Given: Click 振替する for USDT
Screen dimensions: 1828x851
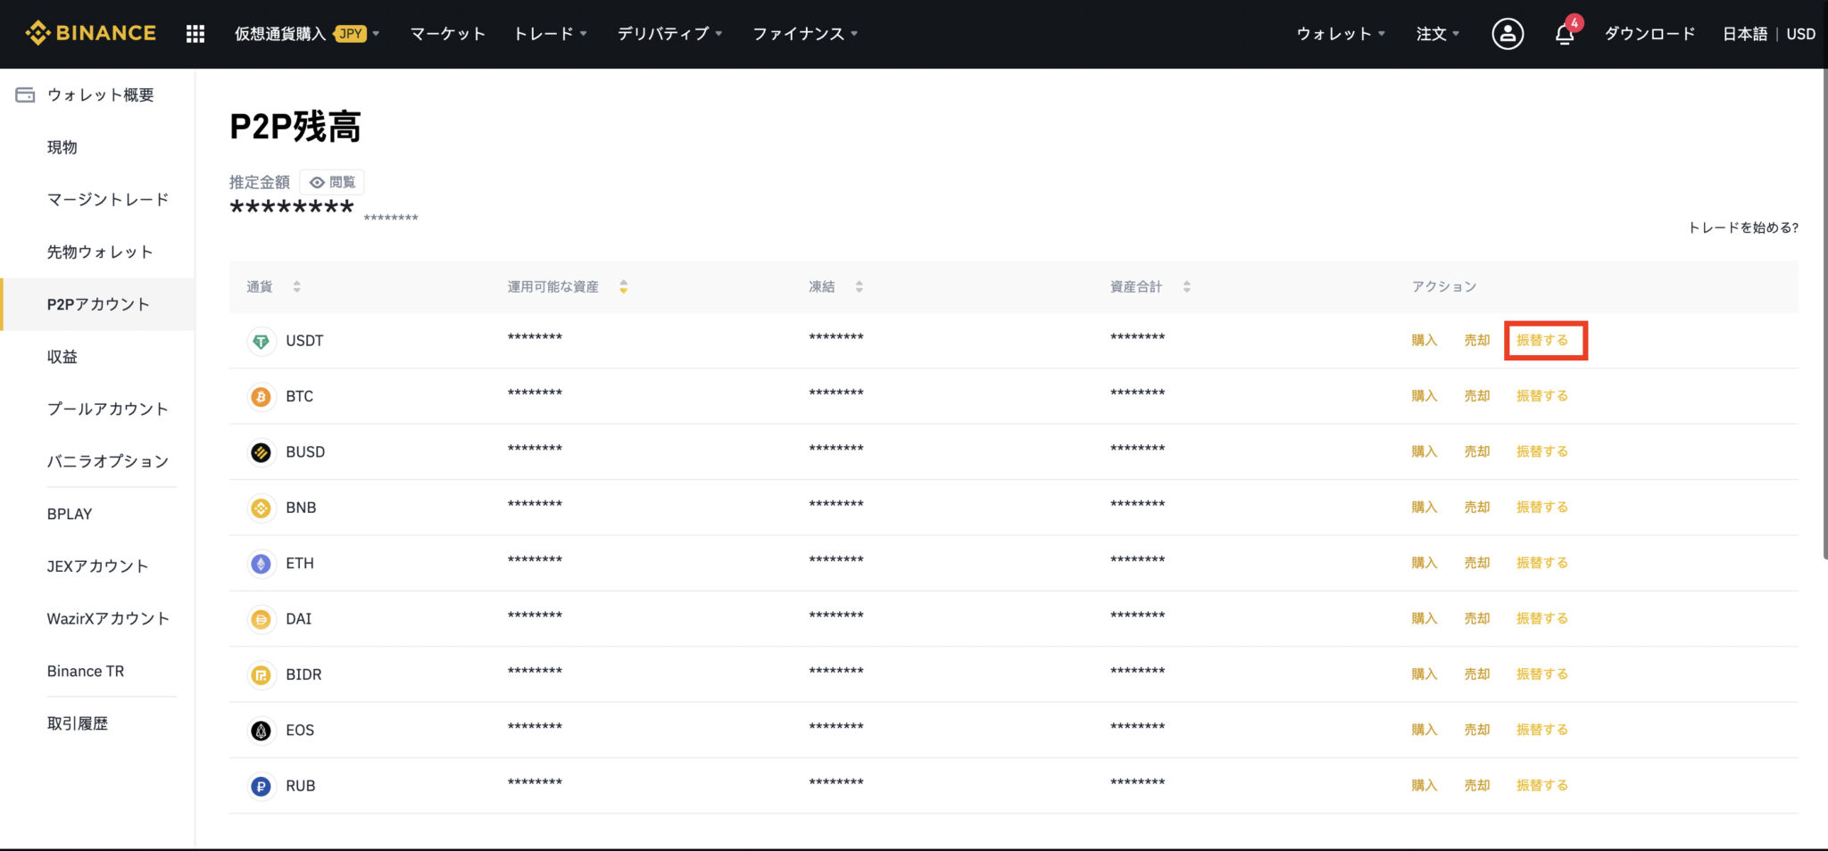Looking at the screenshot, I should (1541, 340).
